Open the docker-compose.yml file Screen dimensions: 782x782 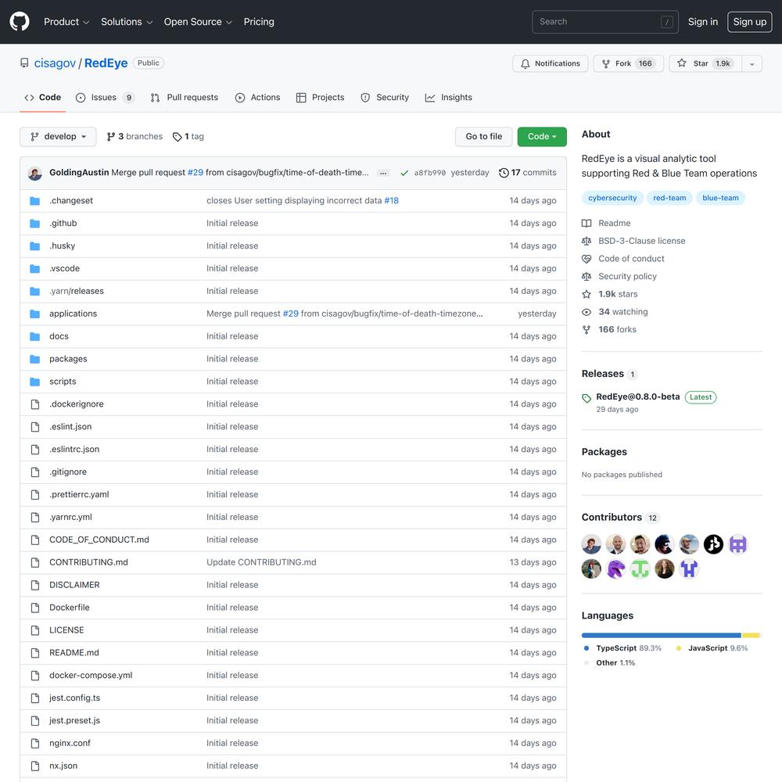point(91,676)
